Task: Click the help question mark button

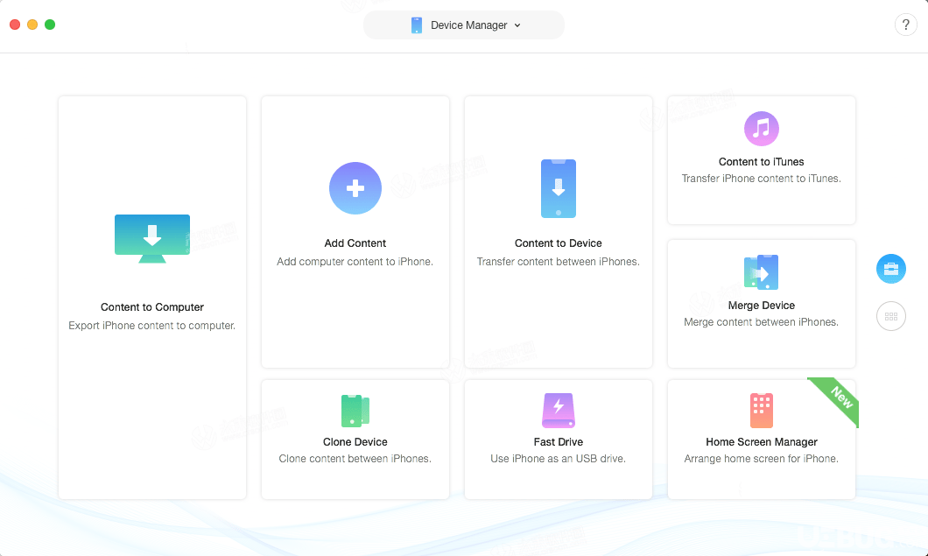Action: 905,25
